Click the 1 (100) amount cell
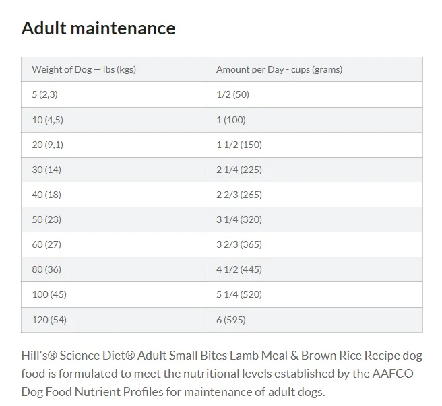Image resolution: width=442 pixels, height=406 pixels. (314, 120)
